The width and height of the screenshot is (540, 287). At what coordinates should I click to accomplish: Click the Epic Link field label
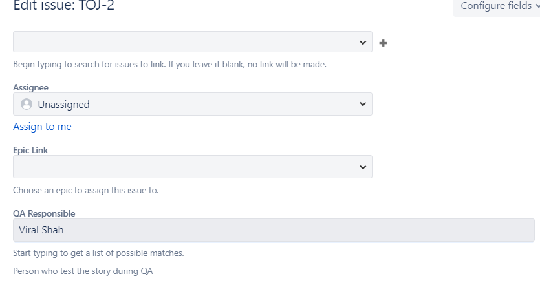(x=30, y=150)
